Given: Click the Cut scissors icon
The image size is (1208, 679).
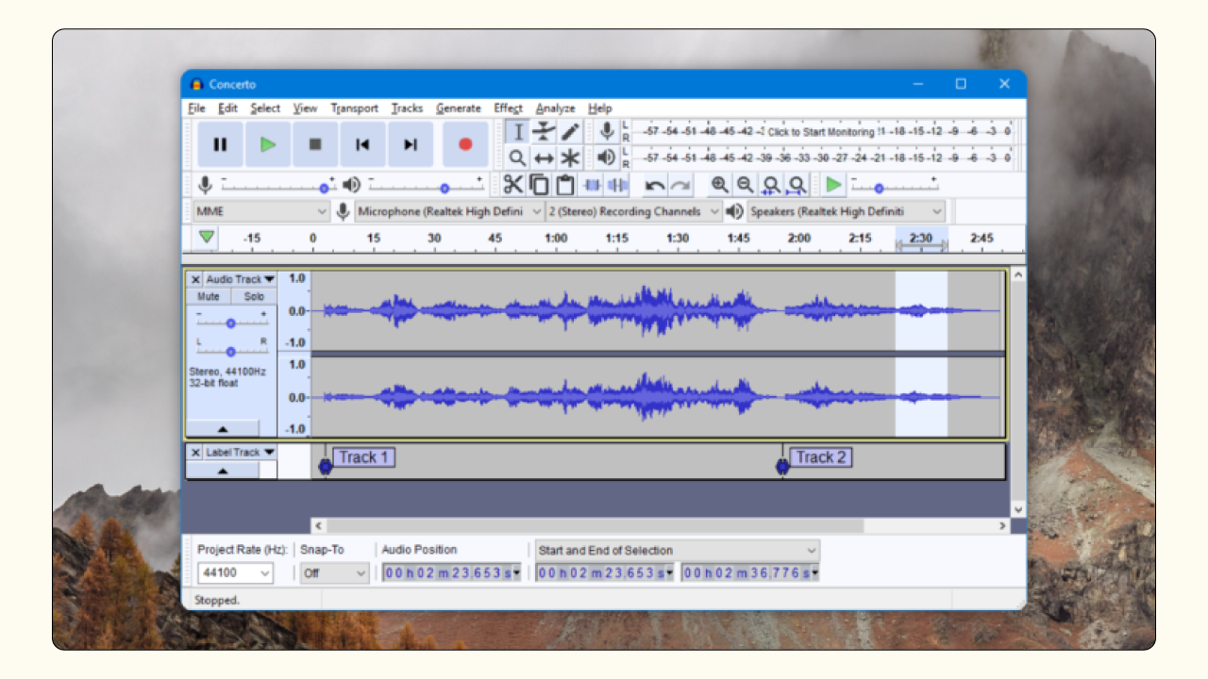Looking at the screenshot, I should coord(512,185).
